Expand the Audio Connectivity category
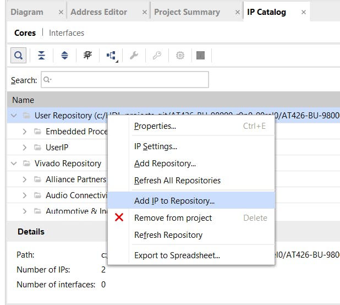The height and width of the screenshot is (305, 340). click(x=25, y=195)
